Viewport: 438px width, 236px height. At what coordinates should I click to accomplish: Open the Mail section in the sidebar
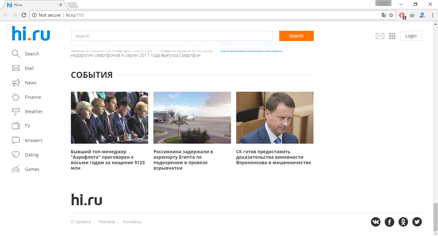(x=29, y=68)
